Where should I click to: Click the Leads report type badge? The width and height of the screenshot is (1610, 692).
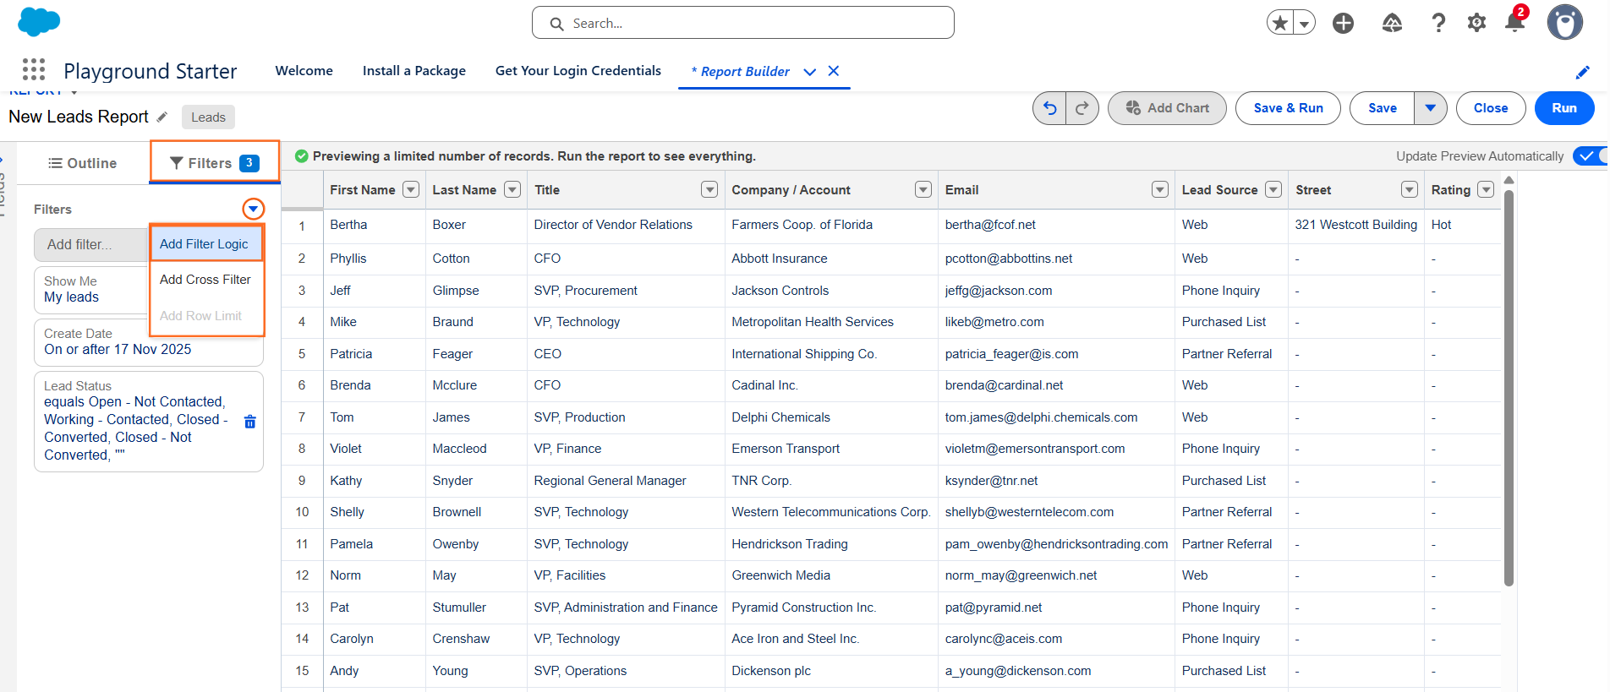[208, 117]
